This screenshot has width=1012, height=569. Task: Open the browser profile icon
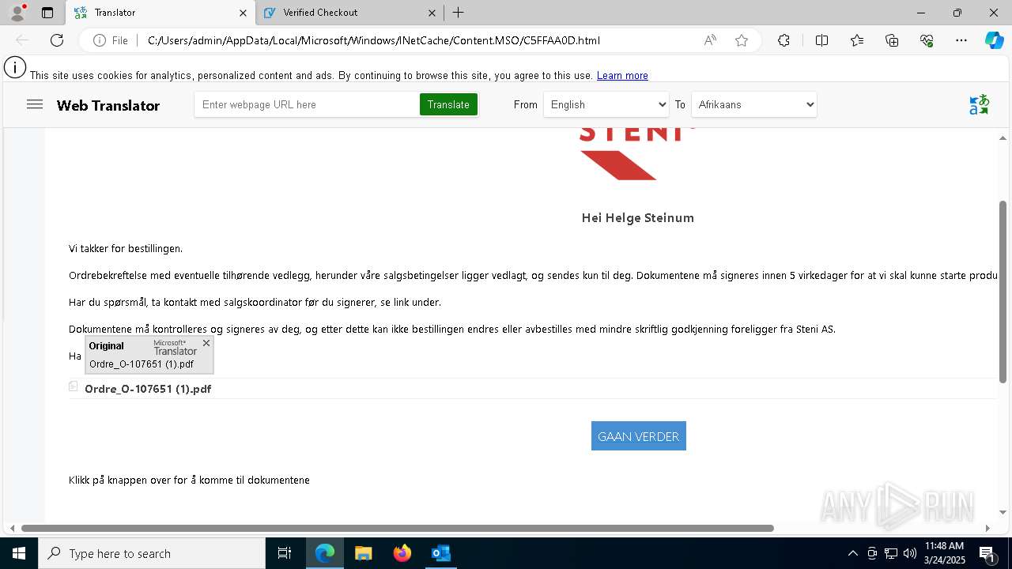tap(17, 13)
